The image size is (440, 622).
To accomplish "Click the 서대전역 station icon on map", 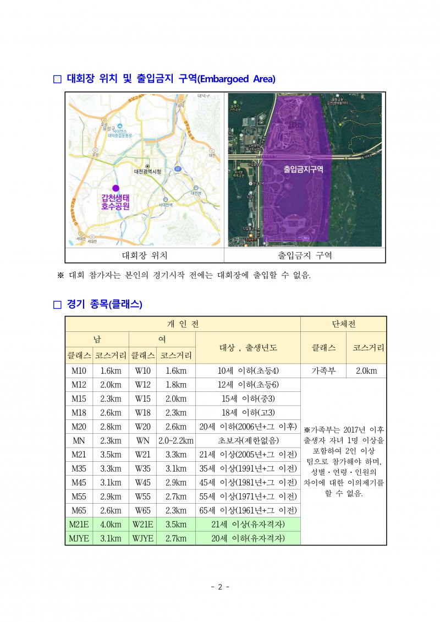I will (166, 199).
